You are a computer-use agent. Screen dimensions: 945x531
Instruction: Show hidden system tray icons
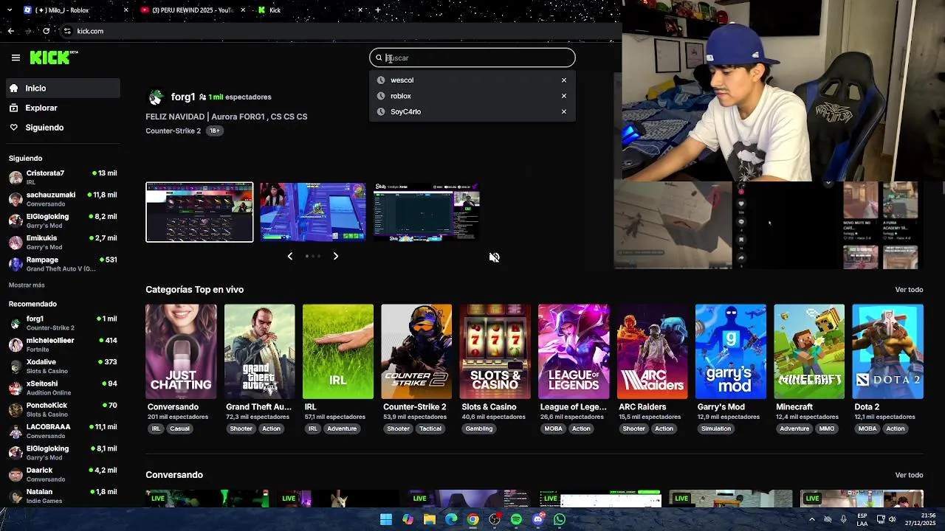(812, 519)
